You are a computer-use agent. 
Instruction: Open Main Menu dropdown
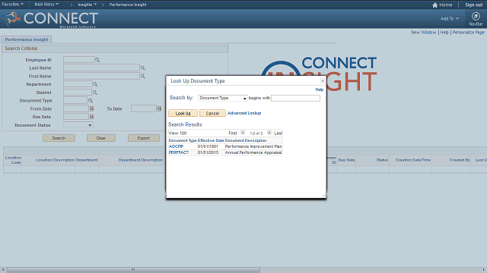pos(46,5)
